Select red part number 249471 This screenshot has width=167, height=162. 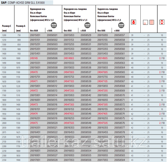34,81
